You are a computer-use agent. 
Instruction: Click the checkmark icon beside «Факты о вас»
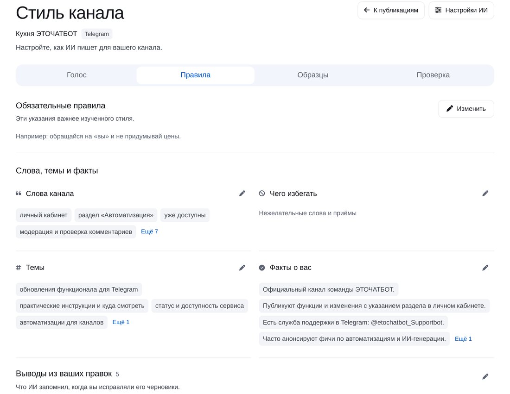click(x=262, y=268)
